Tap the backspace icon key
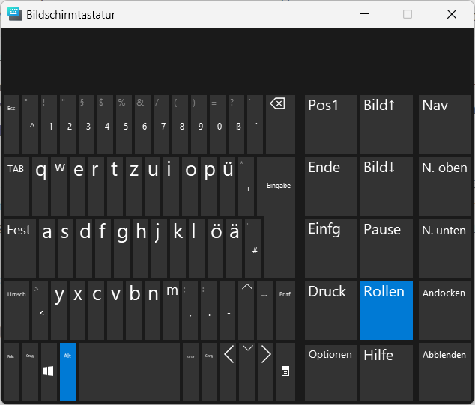475x405 pixels. (x=281, y=125)
